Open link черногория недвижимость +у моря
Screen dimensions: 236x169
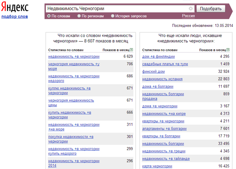[74, 66]
